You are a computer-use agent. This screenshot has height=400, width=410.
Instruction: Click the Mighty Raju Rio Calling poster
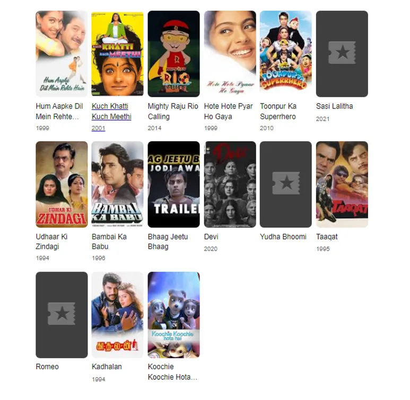coord(173,54)
